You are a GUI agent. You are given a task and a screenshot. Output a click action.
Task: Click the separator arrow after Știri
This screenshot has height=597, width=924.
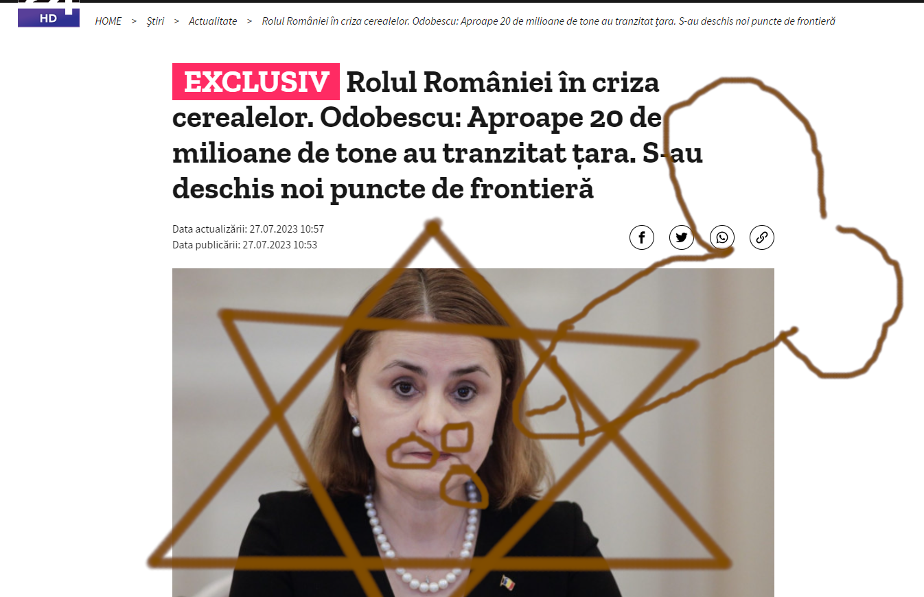pyautogui.click(x=176, y=21)
